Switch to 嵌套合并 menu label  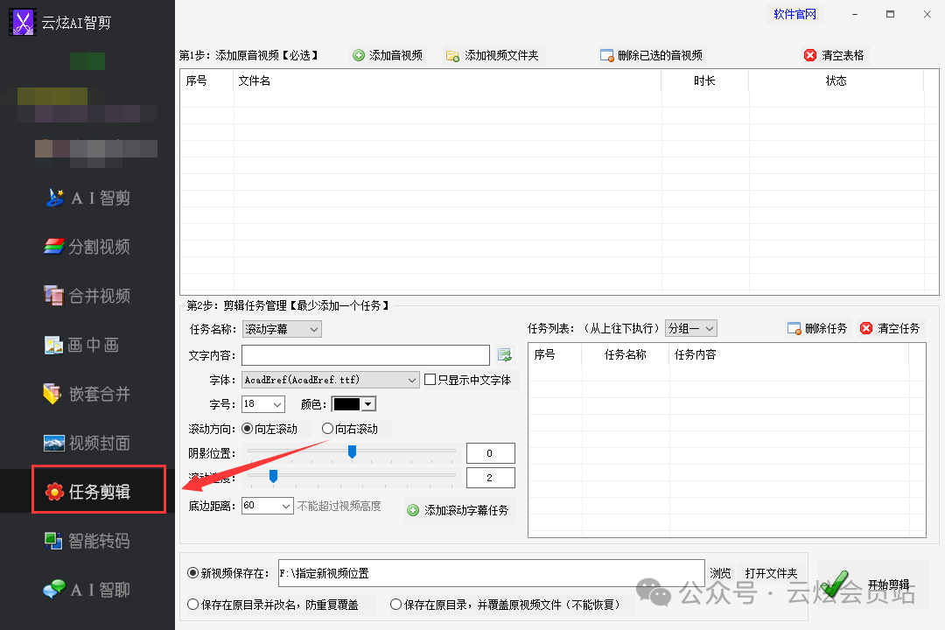point(100,395)
